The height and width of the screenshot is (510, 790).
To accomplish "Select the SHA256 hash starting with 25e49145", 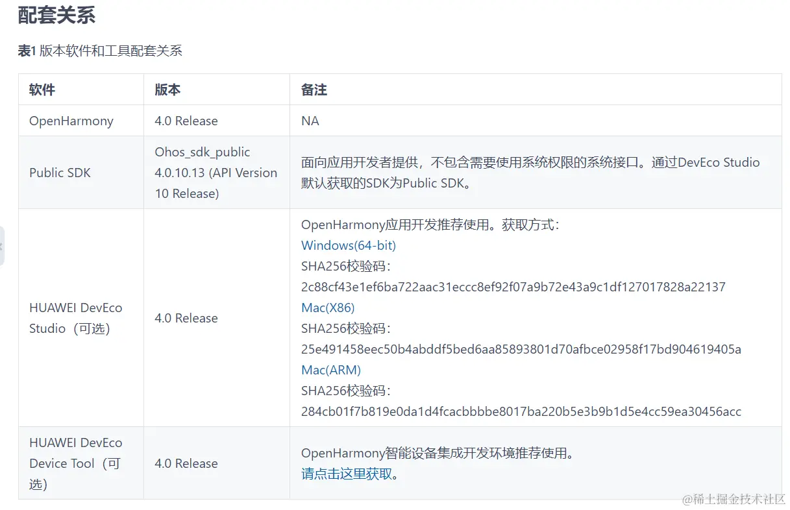I will [x=521, y=349].
